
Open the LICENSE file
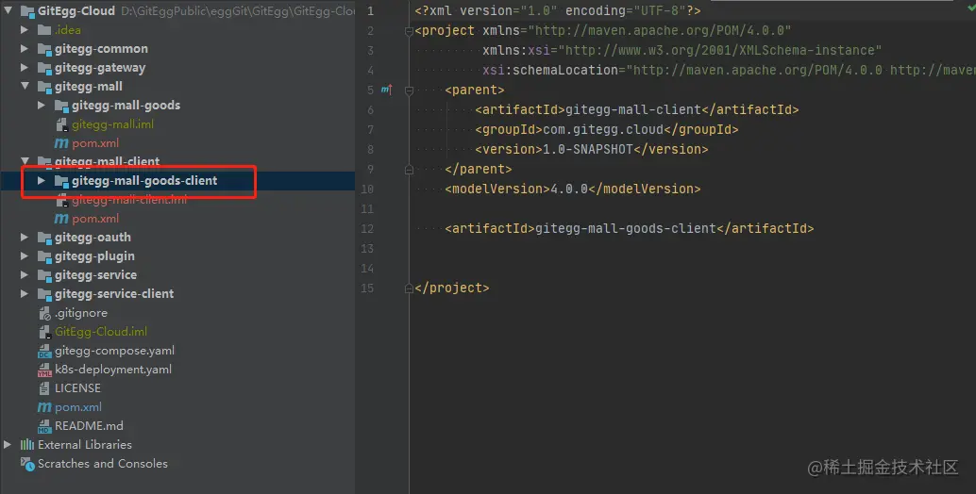coord(77,387)
